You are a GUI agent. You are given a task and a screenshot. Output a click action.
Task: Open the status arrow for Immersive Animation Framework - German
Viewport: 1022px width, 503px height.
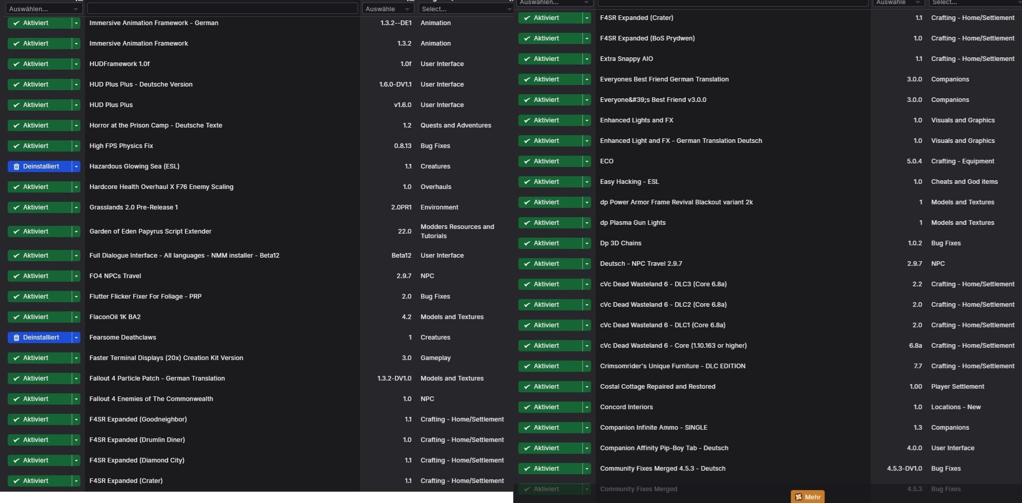76,23
